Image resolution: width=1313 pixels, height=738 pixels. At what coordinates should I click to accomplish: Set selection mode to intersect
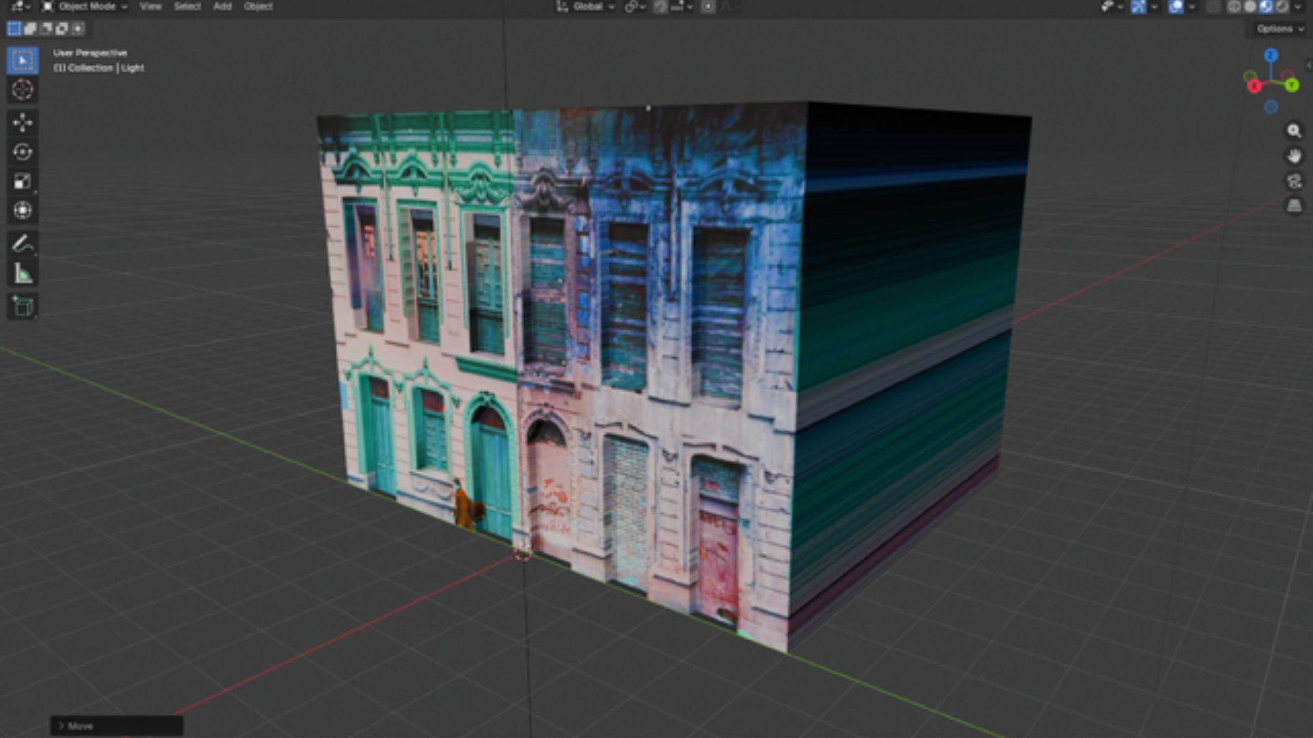78,29
